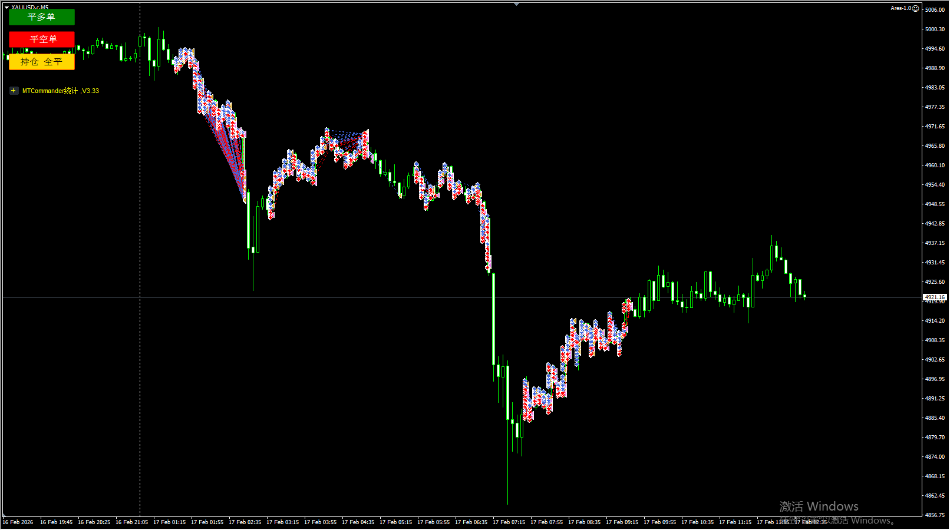Click the 17 Feb 04:35 time label
This screenshot has height=530, width=950.
[358, 522]
